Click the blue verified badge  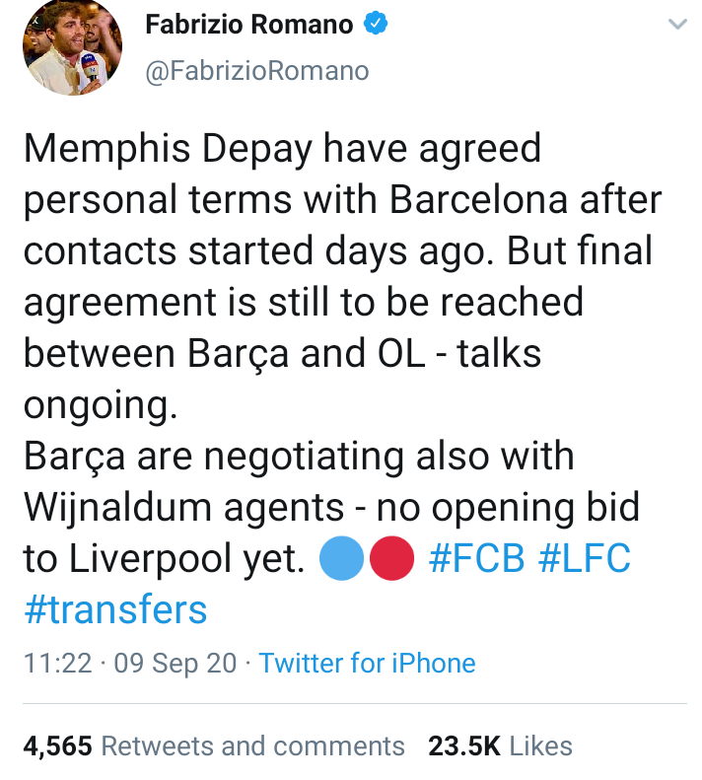[x=378, y=25]
